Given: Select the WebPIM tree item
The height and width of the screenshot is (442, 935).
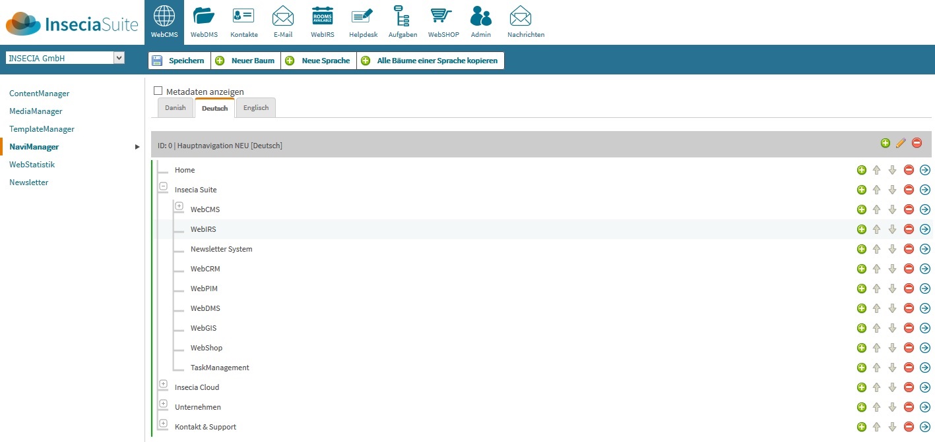Looking at the screenshot, I should (x=204, y=289).
